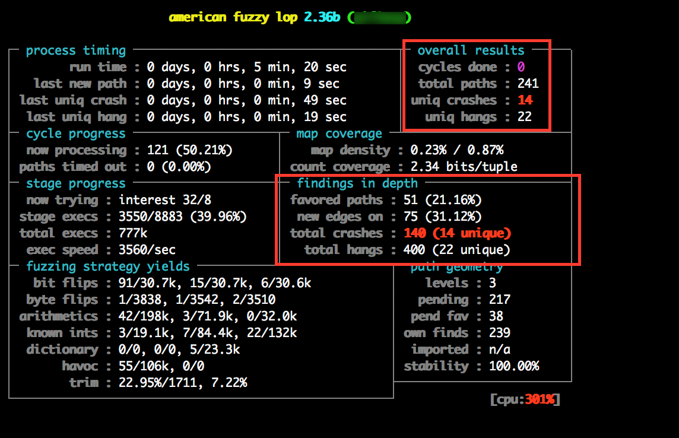679x438 pixels.
Task: Click the 'trim' value 22.95%/1711, 7.22%
Action: click(183, 383)
